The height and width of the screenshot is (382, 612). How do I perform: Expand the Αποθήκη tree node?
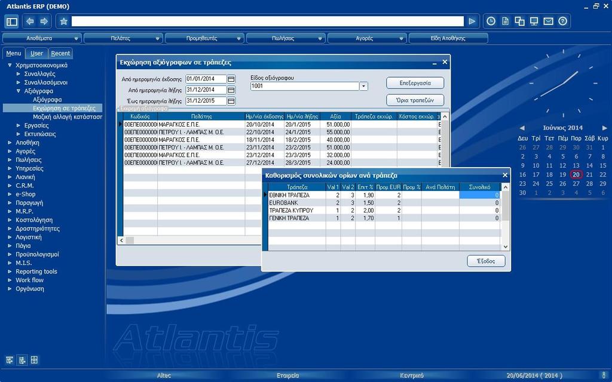(10, 142)
